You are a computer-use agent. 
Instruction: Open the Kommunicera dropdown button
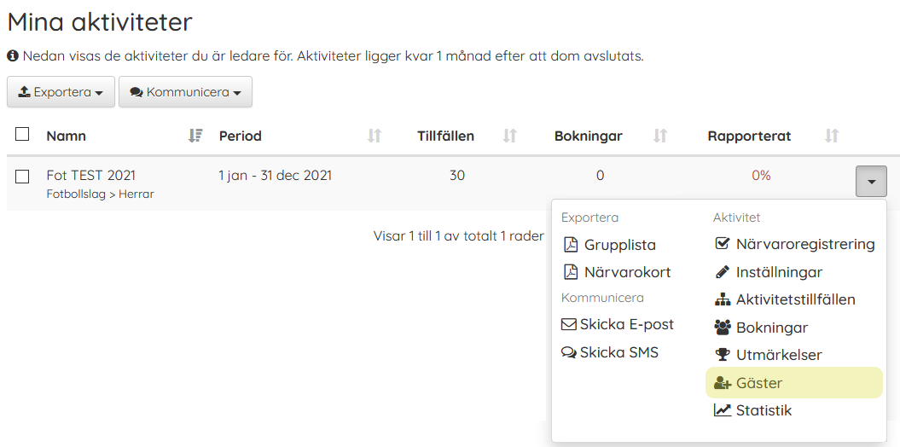(185, 92)
